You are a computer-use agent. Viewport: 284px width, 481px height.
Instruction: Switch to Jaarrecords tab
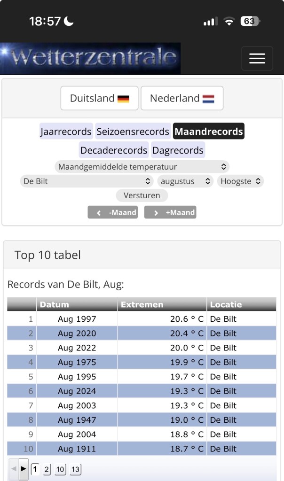(x=66, y=132)
